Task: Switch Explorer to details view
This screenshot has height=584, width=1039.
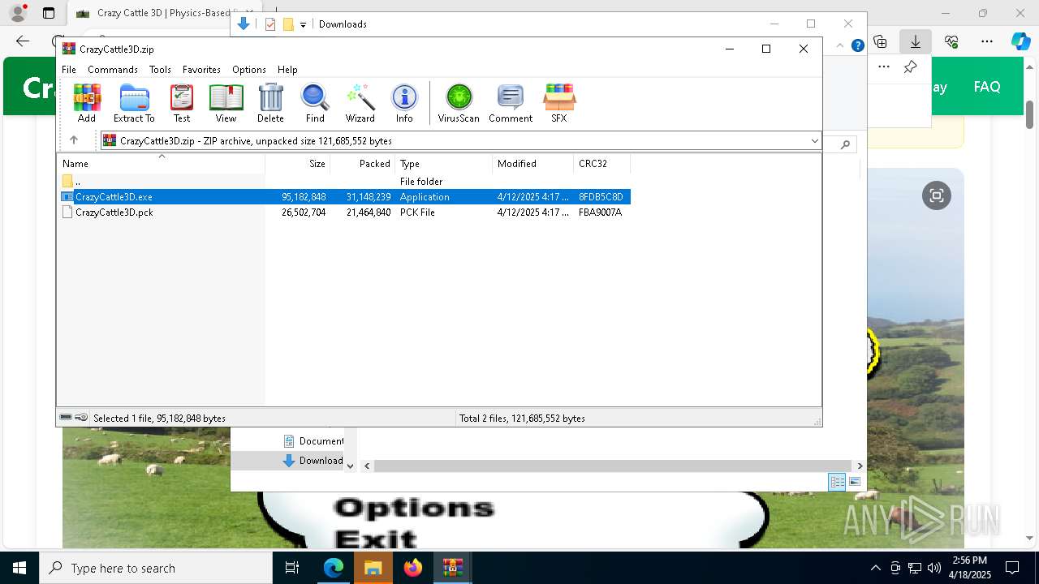Action: (x=836, y=482)
